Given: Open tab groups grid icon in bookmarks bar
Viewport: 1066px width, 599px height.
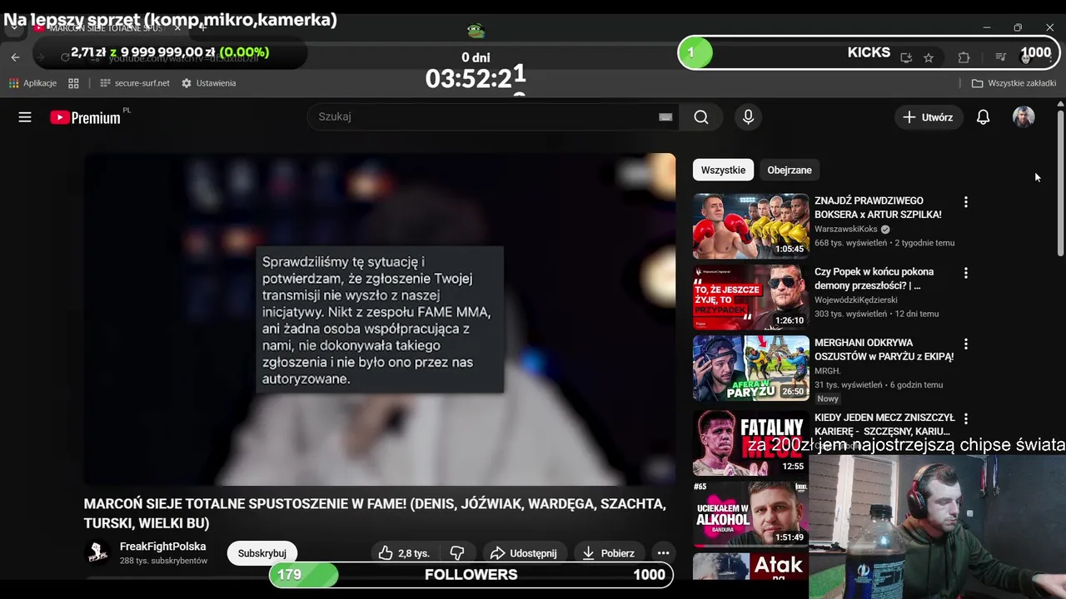Looking at the screenshot, I should click(73, 83).
